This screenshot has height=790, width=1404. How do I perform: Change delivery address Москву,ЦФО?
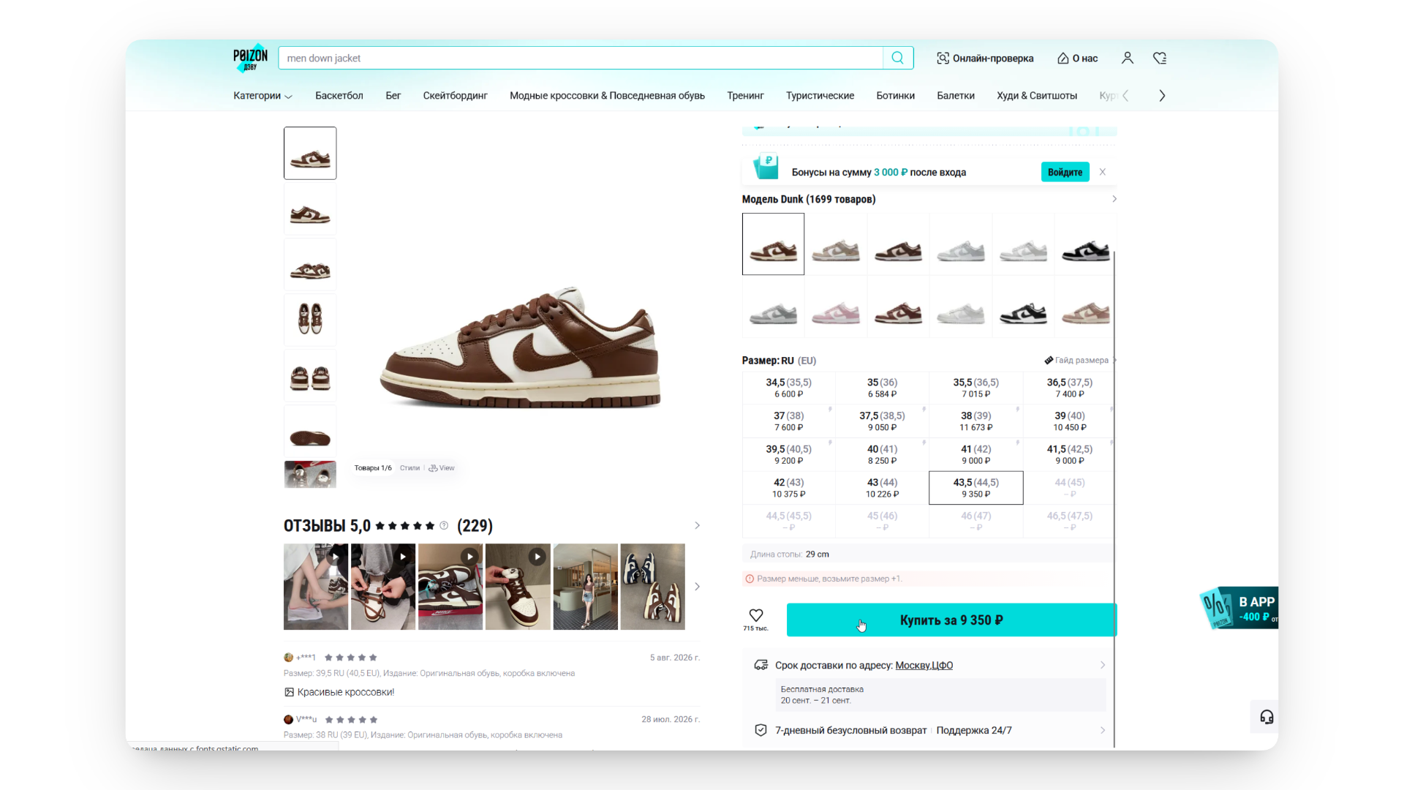point(924,665)
